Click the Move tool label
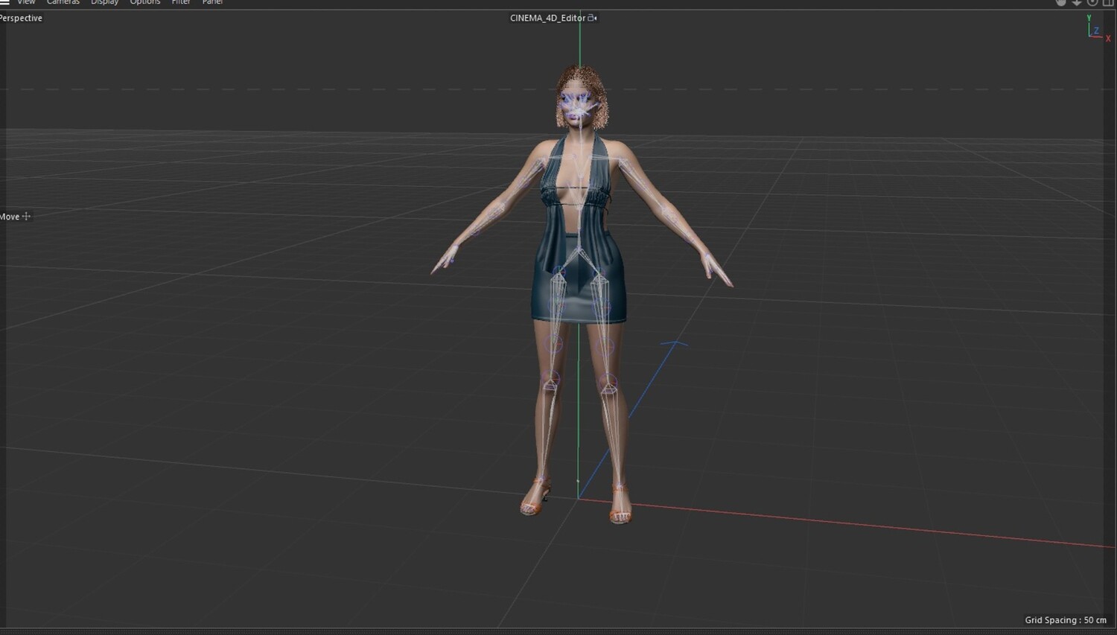This screenshot has height=635, width=1117. tap(10, 217)
